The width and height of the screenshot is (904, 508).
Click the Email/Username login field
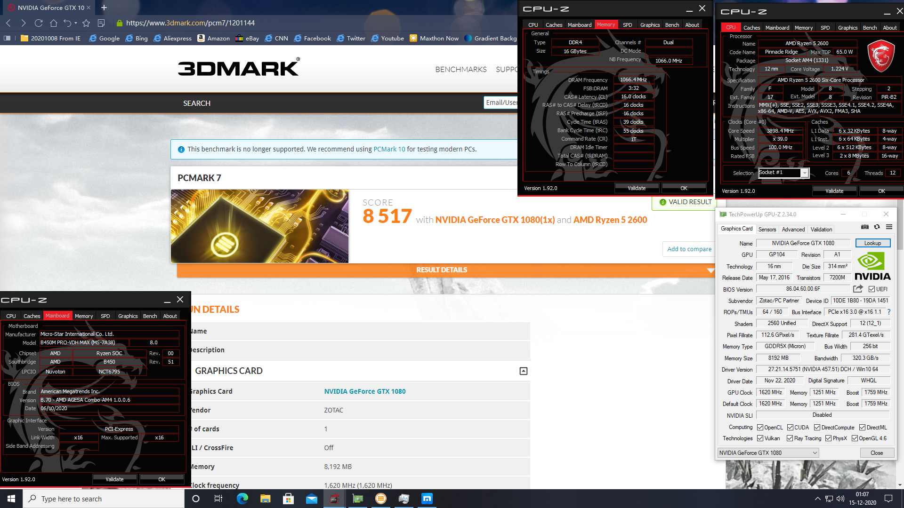[x=501, y=103]
